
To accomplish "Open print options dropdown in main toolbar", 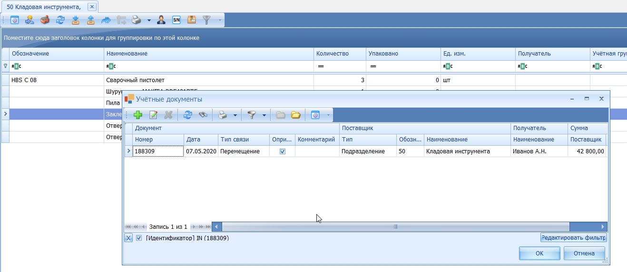I will point(149,20).
